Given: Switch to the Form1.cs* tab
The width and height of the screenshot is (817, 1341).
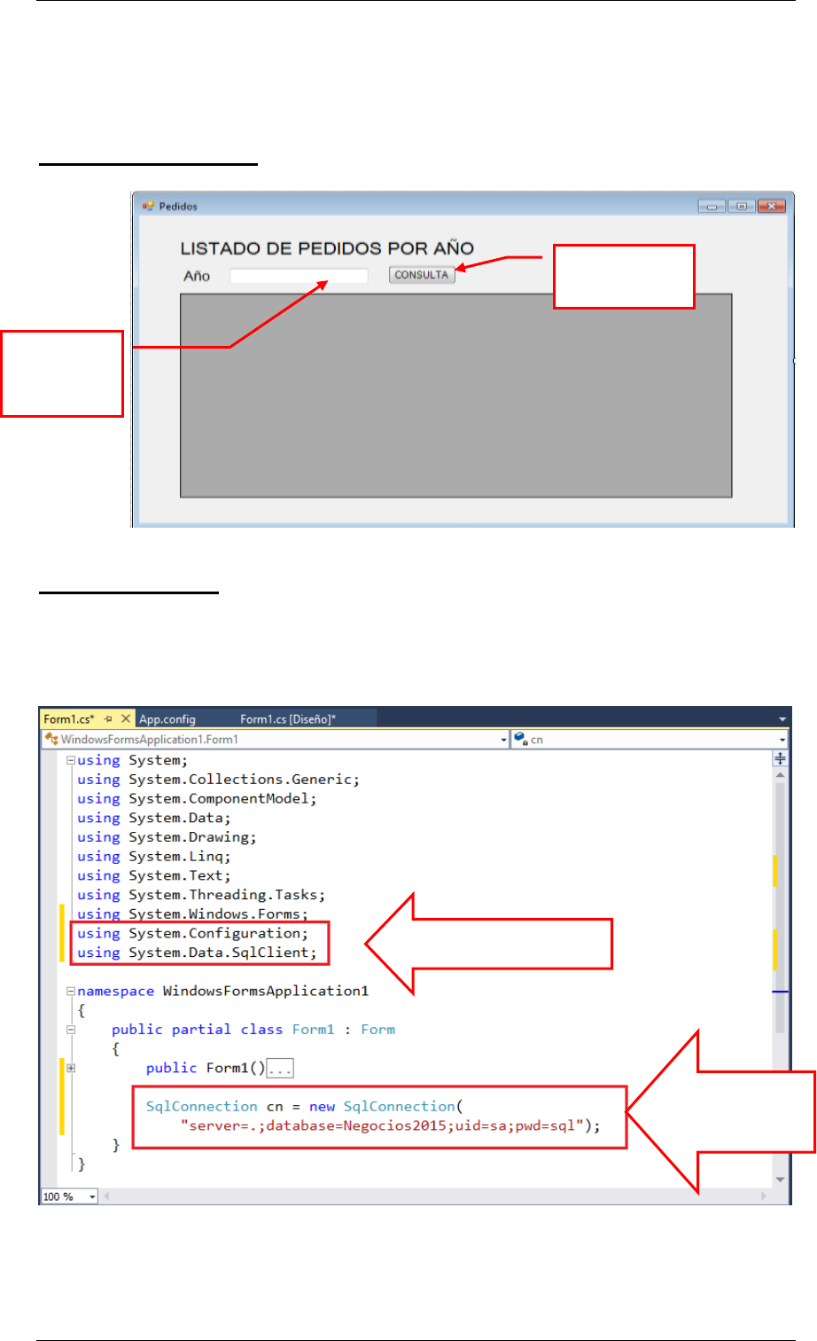Looking at the screenshot, I should [x=69, y=718].
